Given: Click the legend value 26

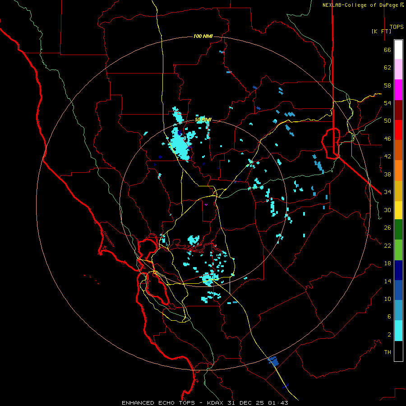Looking at the screenshot, I should click(x=388, y=228).
